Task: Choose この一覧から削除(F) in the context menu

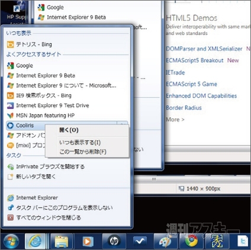Action: point(87,152)
